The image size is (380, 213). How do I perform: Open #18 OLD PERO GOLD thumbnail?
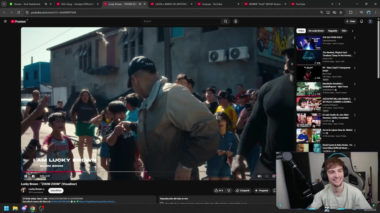point(309,43)
